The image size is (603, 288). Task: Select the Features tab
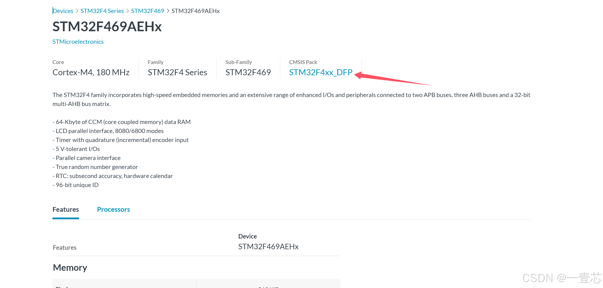point(65,209)
